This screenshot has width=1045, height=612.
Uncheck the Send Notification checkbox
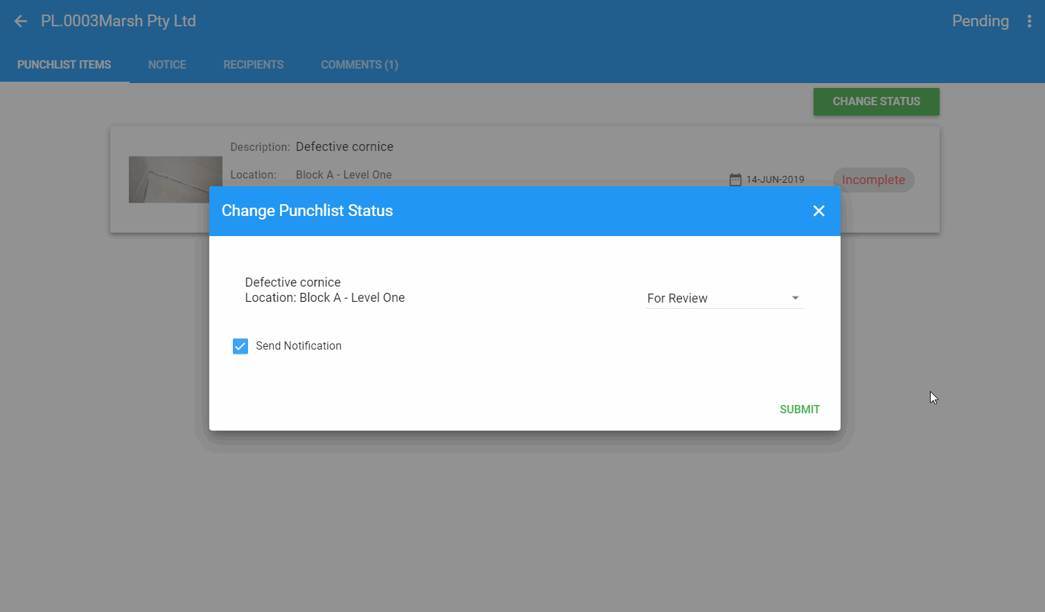click(x=240, y=346)
